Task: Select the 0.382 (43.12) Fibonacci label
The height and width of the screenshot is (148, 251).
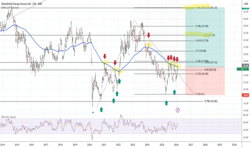Action: 211,8
